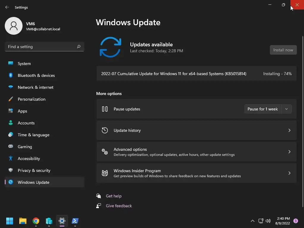Click the back arrow in Settings

[x=7, y=7]
